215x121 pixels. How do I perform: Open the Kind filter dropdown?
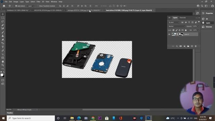point(174,23)
